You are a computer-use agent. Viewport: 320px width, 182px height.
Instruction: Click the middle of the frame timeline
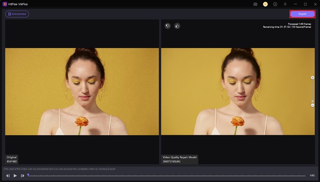click(x=166, y=176)
